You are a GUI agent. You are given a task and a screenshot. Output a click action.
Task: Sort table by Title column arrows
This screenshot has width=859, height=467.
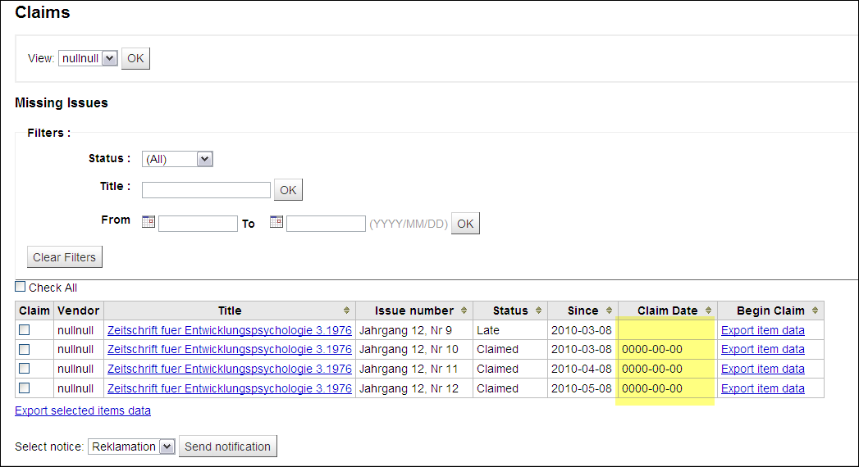click(x=347, y=311)
